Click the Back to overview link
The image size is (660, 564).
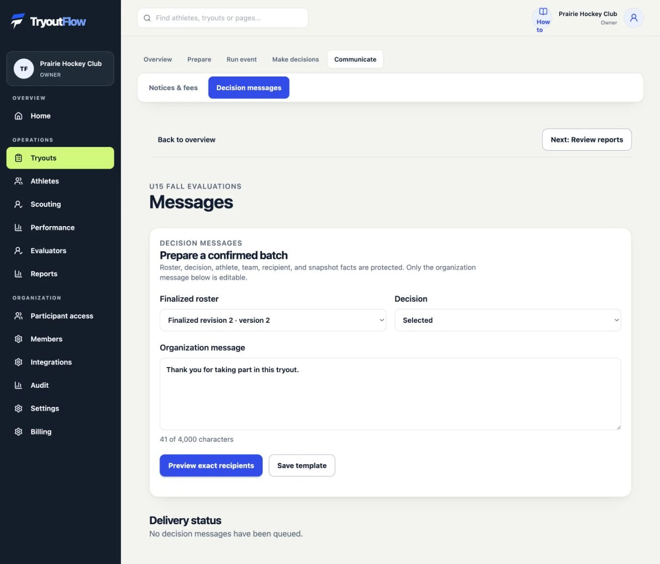pos(187,140)
